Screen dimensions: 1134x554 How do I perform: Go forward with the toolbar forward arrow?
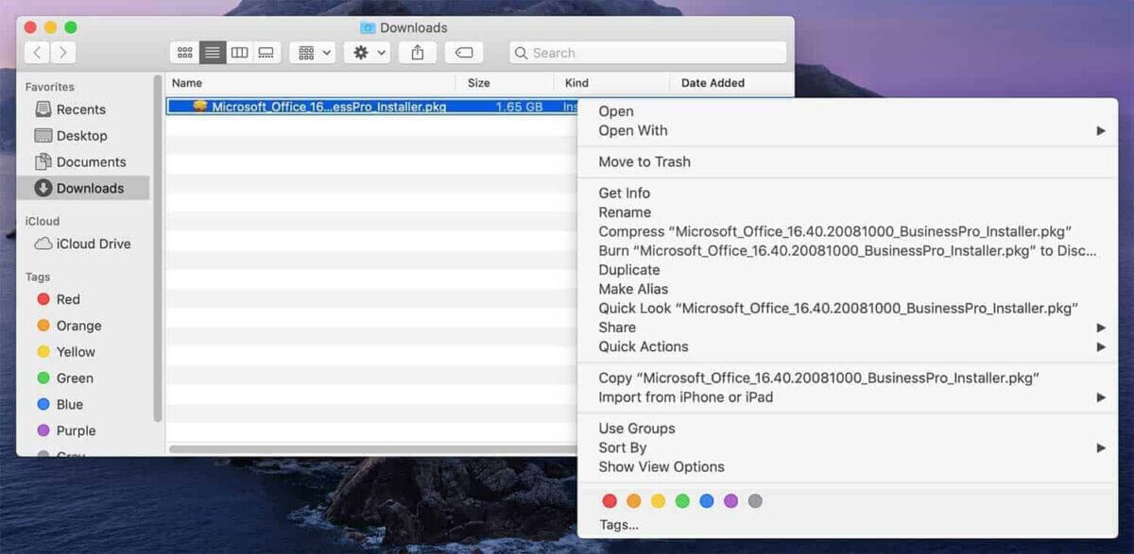tap(62, 53)
